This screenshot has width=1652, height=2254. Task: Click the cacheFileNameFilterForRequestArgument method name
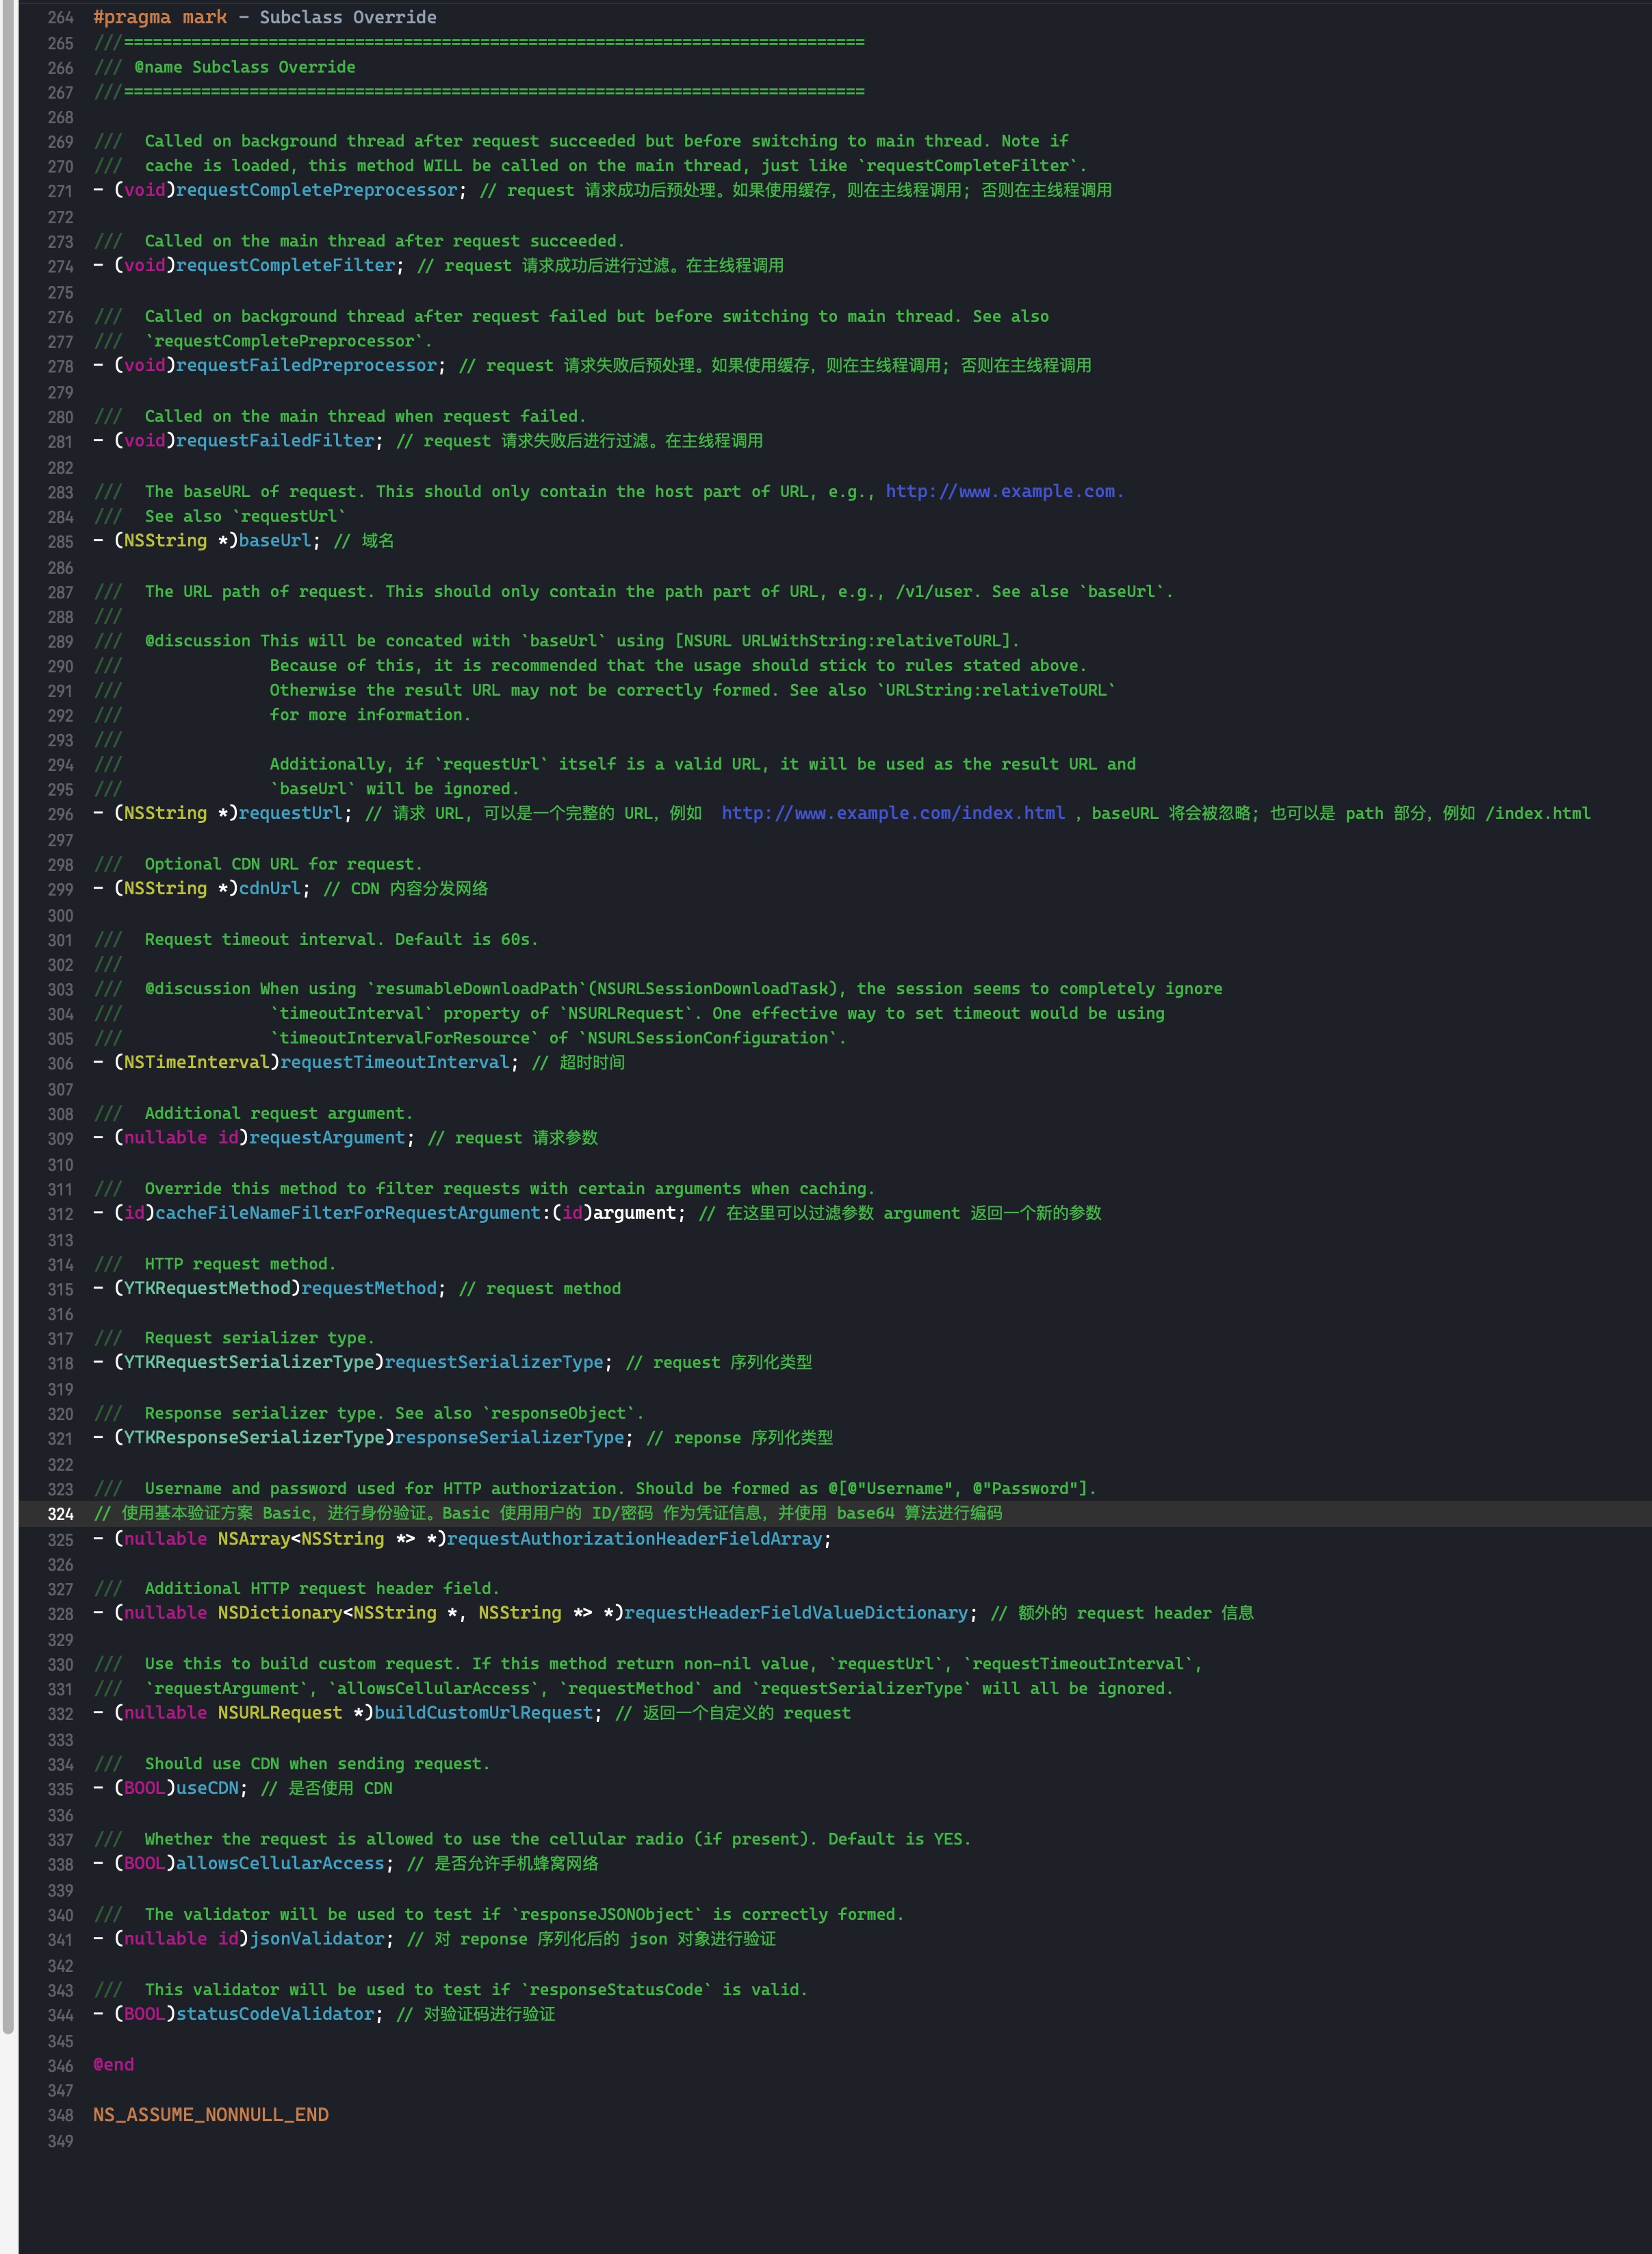347,1213
